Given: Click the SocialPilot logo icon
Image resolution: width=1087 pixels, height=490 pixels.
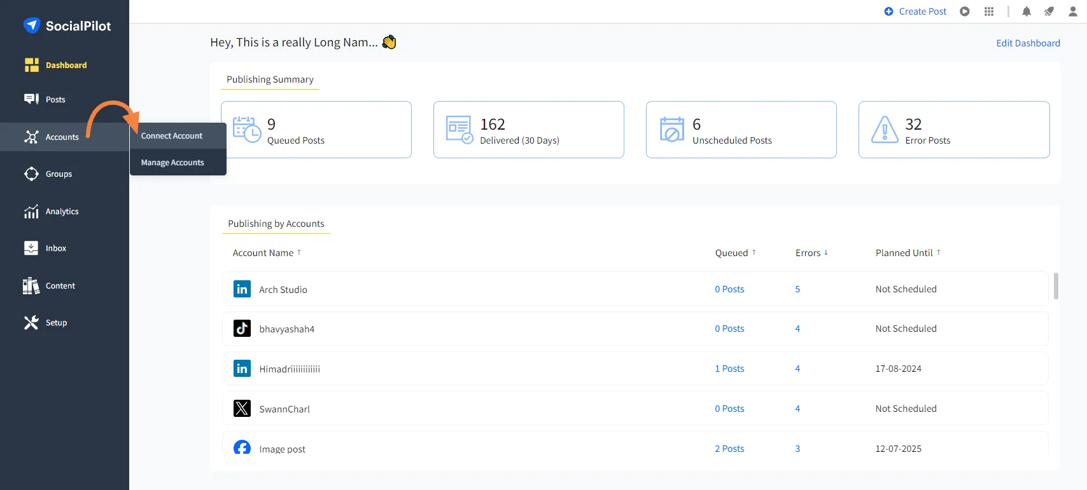Looking at the screenshot, I should click(32, 25).
